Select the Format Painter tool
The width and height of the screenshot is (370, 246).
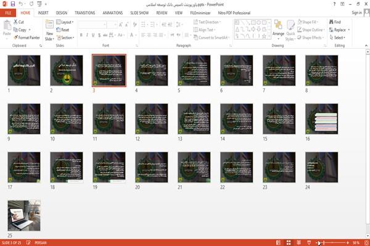click(27, 38)
